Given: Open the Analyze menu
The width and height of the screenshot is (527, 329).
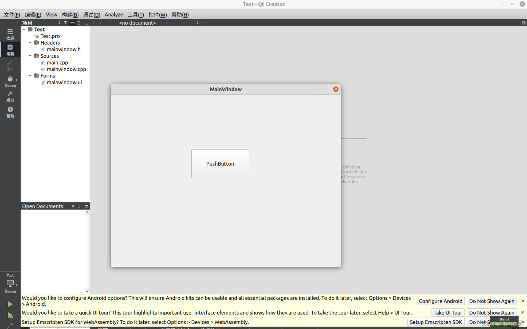Looking at the screenshot, I should 114,15.
